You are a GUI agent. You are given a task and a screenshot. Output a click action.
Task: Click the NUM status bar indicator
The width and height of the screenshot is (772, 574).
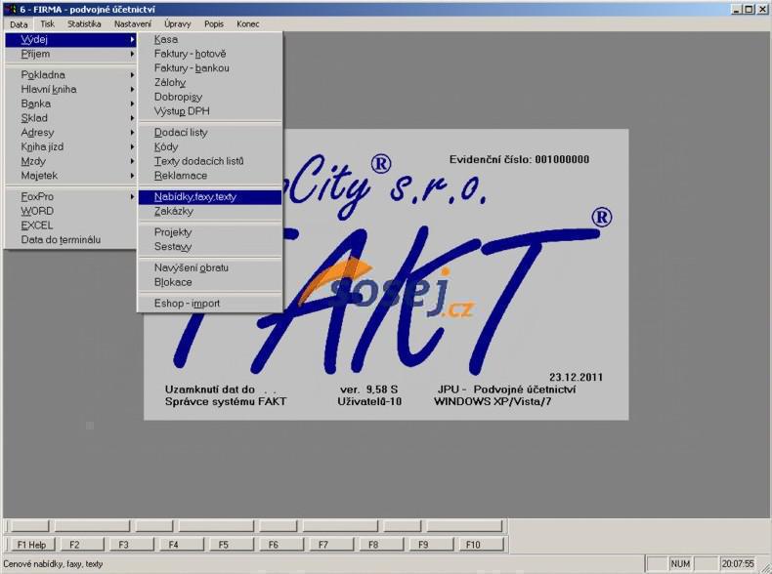point(680,563)
